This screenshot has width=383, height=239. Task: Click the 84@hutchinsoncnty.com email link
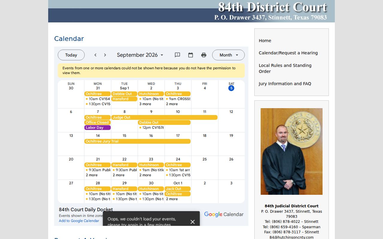(291, 237)
